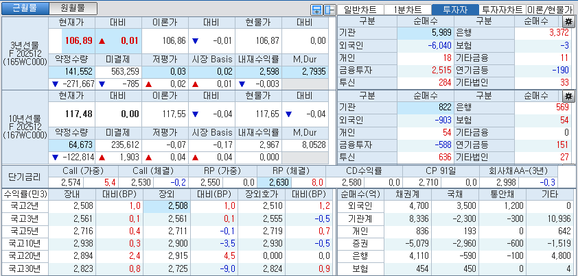Open the 이론/현물가 tab
The width and height of the screenshot is (578, 276).
click(550, 10)
